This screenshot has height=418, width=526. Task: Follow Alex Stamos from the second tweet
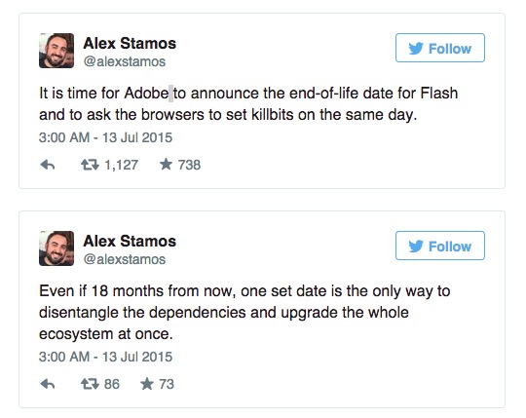point(439,246)
